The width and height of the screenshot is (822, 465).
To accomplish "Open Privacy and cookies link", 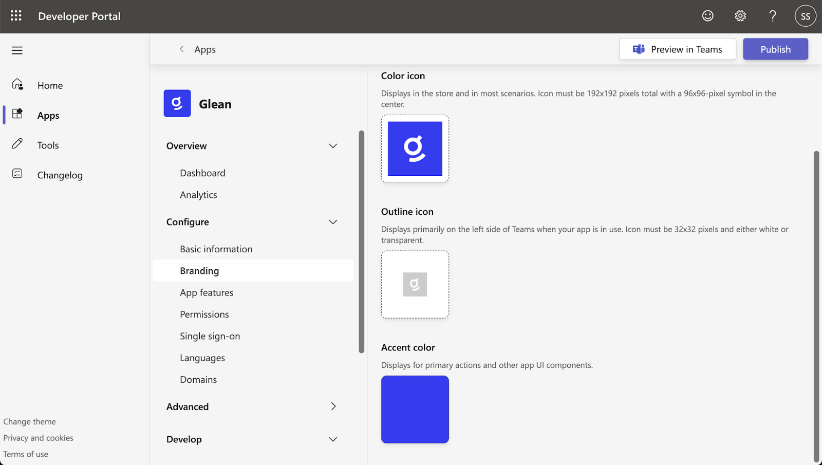I will click(39, 438).
